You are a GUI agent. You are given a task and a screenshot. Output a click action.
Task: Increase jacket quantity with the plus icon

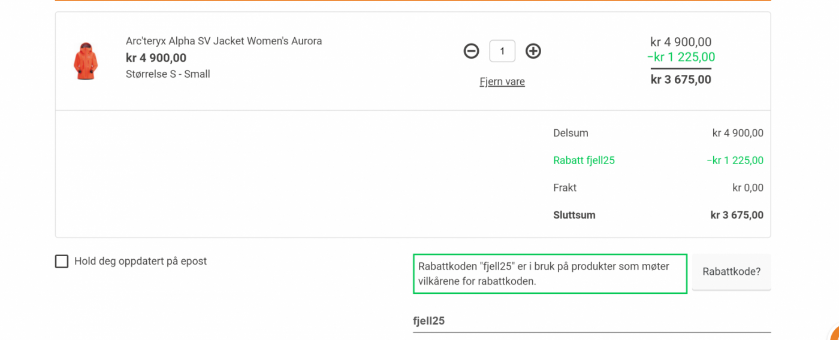[533, 51]
